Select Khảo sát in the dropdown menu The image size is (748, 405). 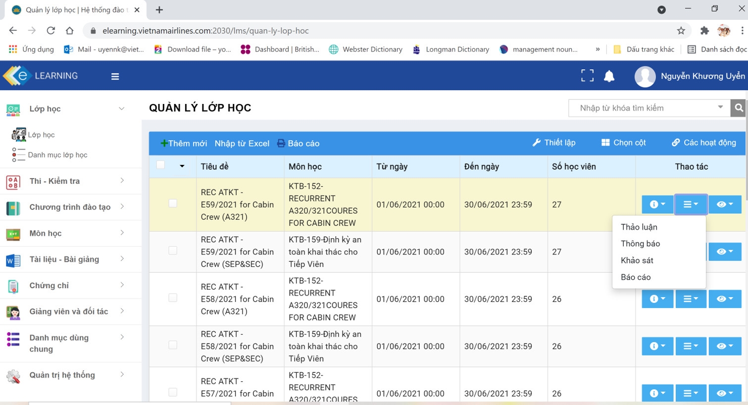coord(637,260)
